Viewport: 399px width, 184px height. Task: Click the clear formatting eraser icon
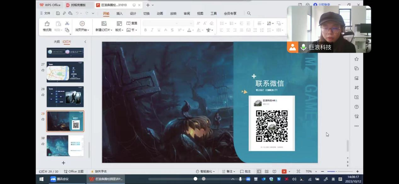pyautogui.click(x=212, y=23)
